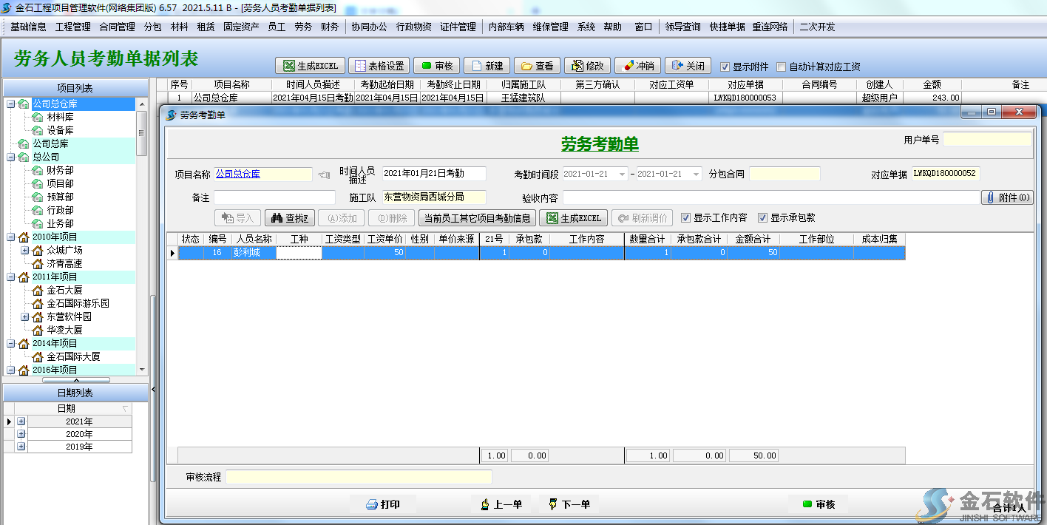Expand the 2021年 date list node
Image resolution: width=1047 pixels, height=525 pixels.
21,421
